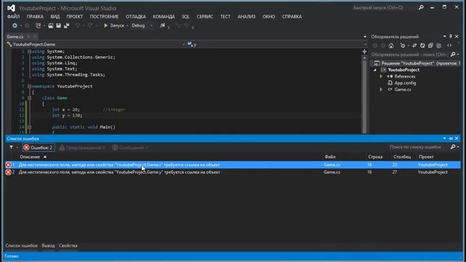466x262 pixels.
Task: Click the Save All toolbar icon
Action: [x=66, y=26]
